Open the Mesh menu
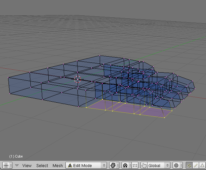Image resolution: width=206 pixels, height=170 pixels. (x=58, y=165)
